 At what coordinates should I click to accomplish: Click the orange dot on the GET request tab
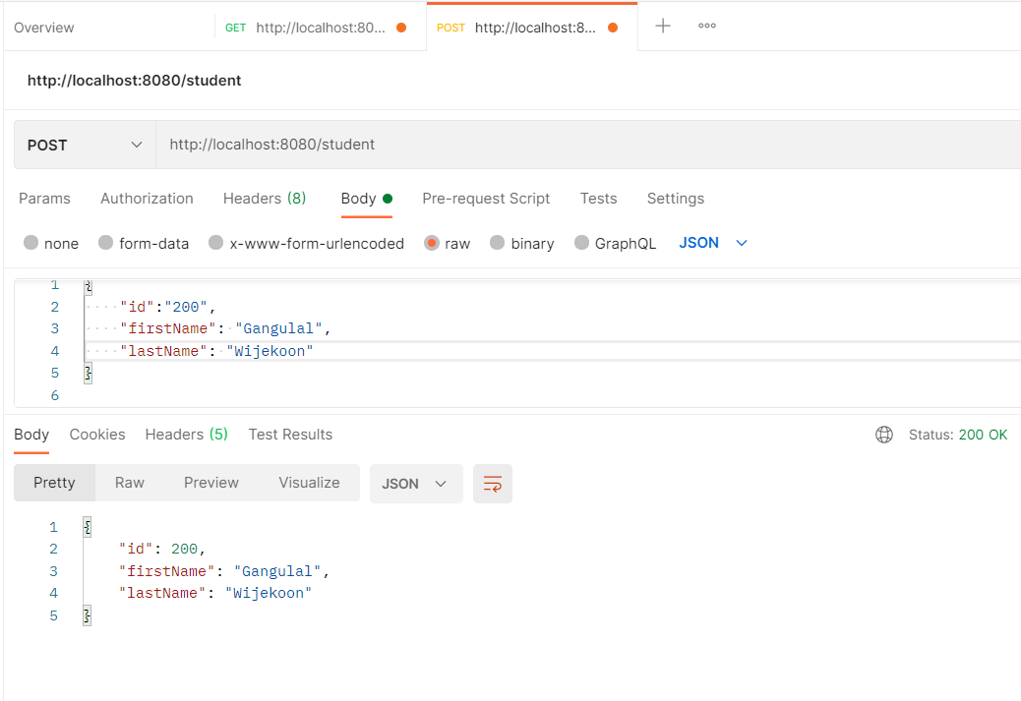(402, 29)
